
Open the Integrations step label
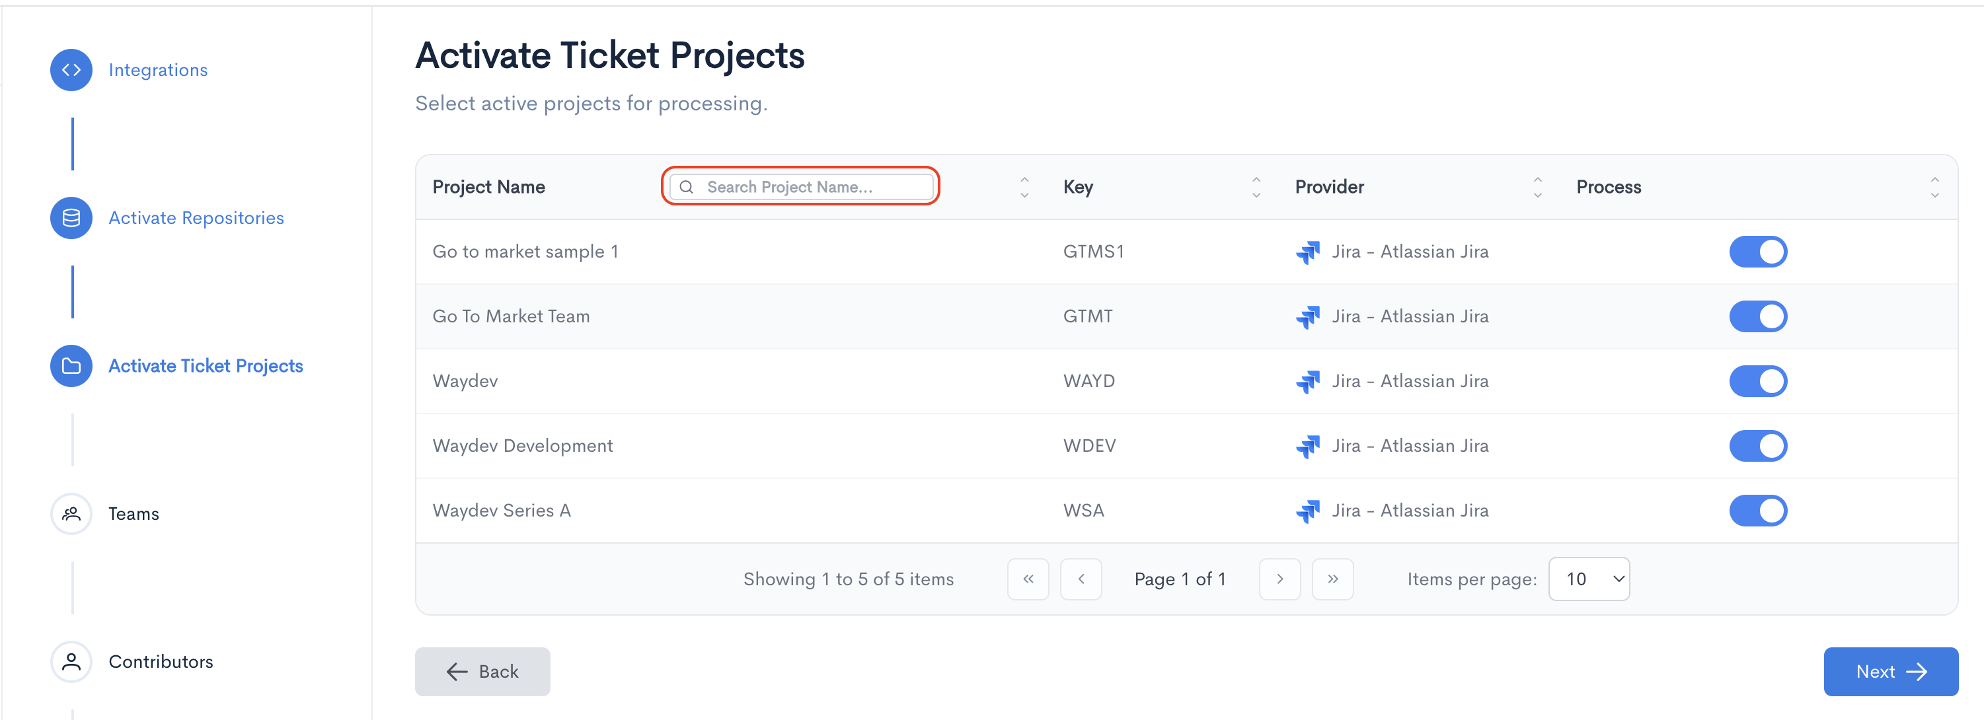[x=158, y=70]
